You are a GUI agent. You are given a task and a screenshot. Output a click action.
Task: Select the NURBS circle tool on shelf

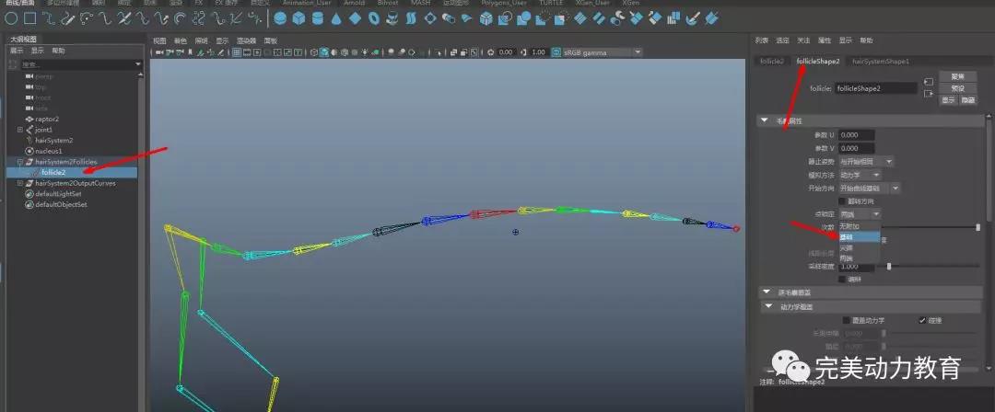(x=12, y=17)
